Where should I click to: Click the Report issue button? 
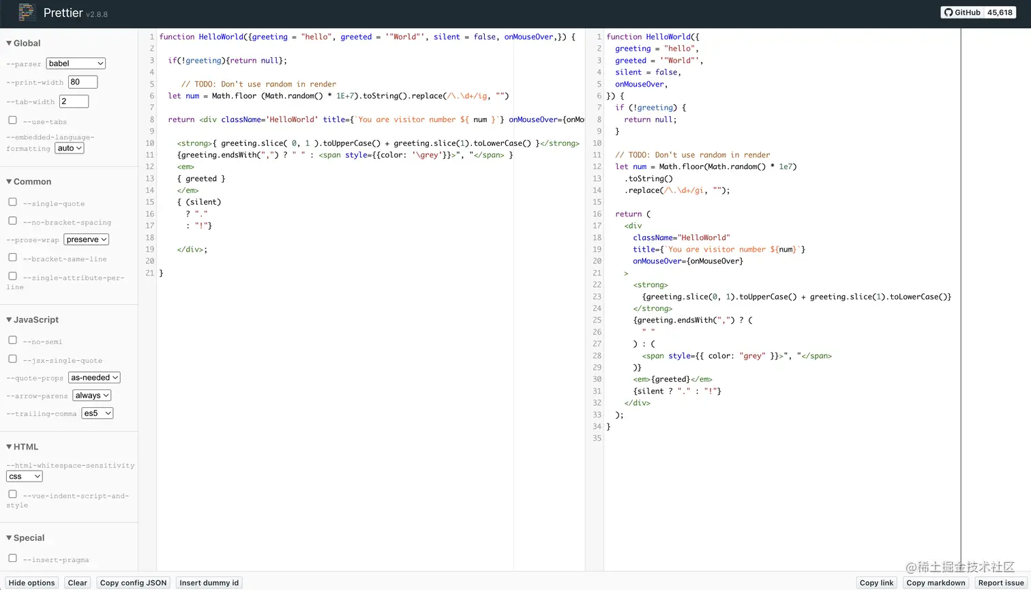point(1001,582)
